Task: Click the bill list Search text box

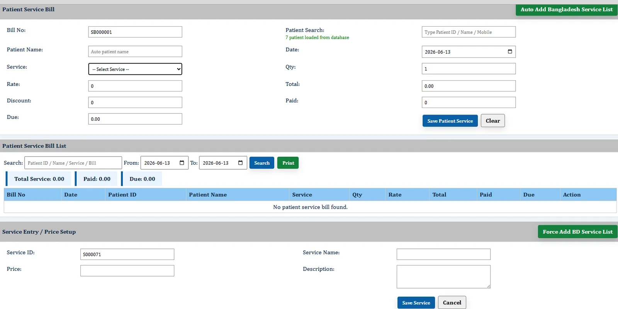Action: point(73,163)
